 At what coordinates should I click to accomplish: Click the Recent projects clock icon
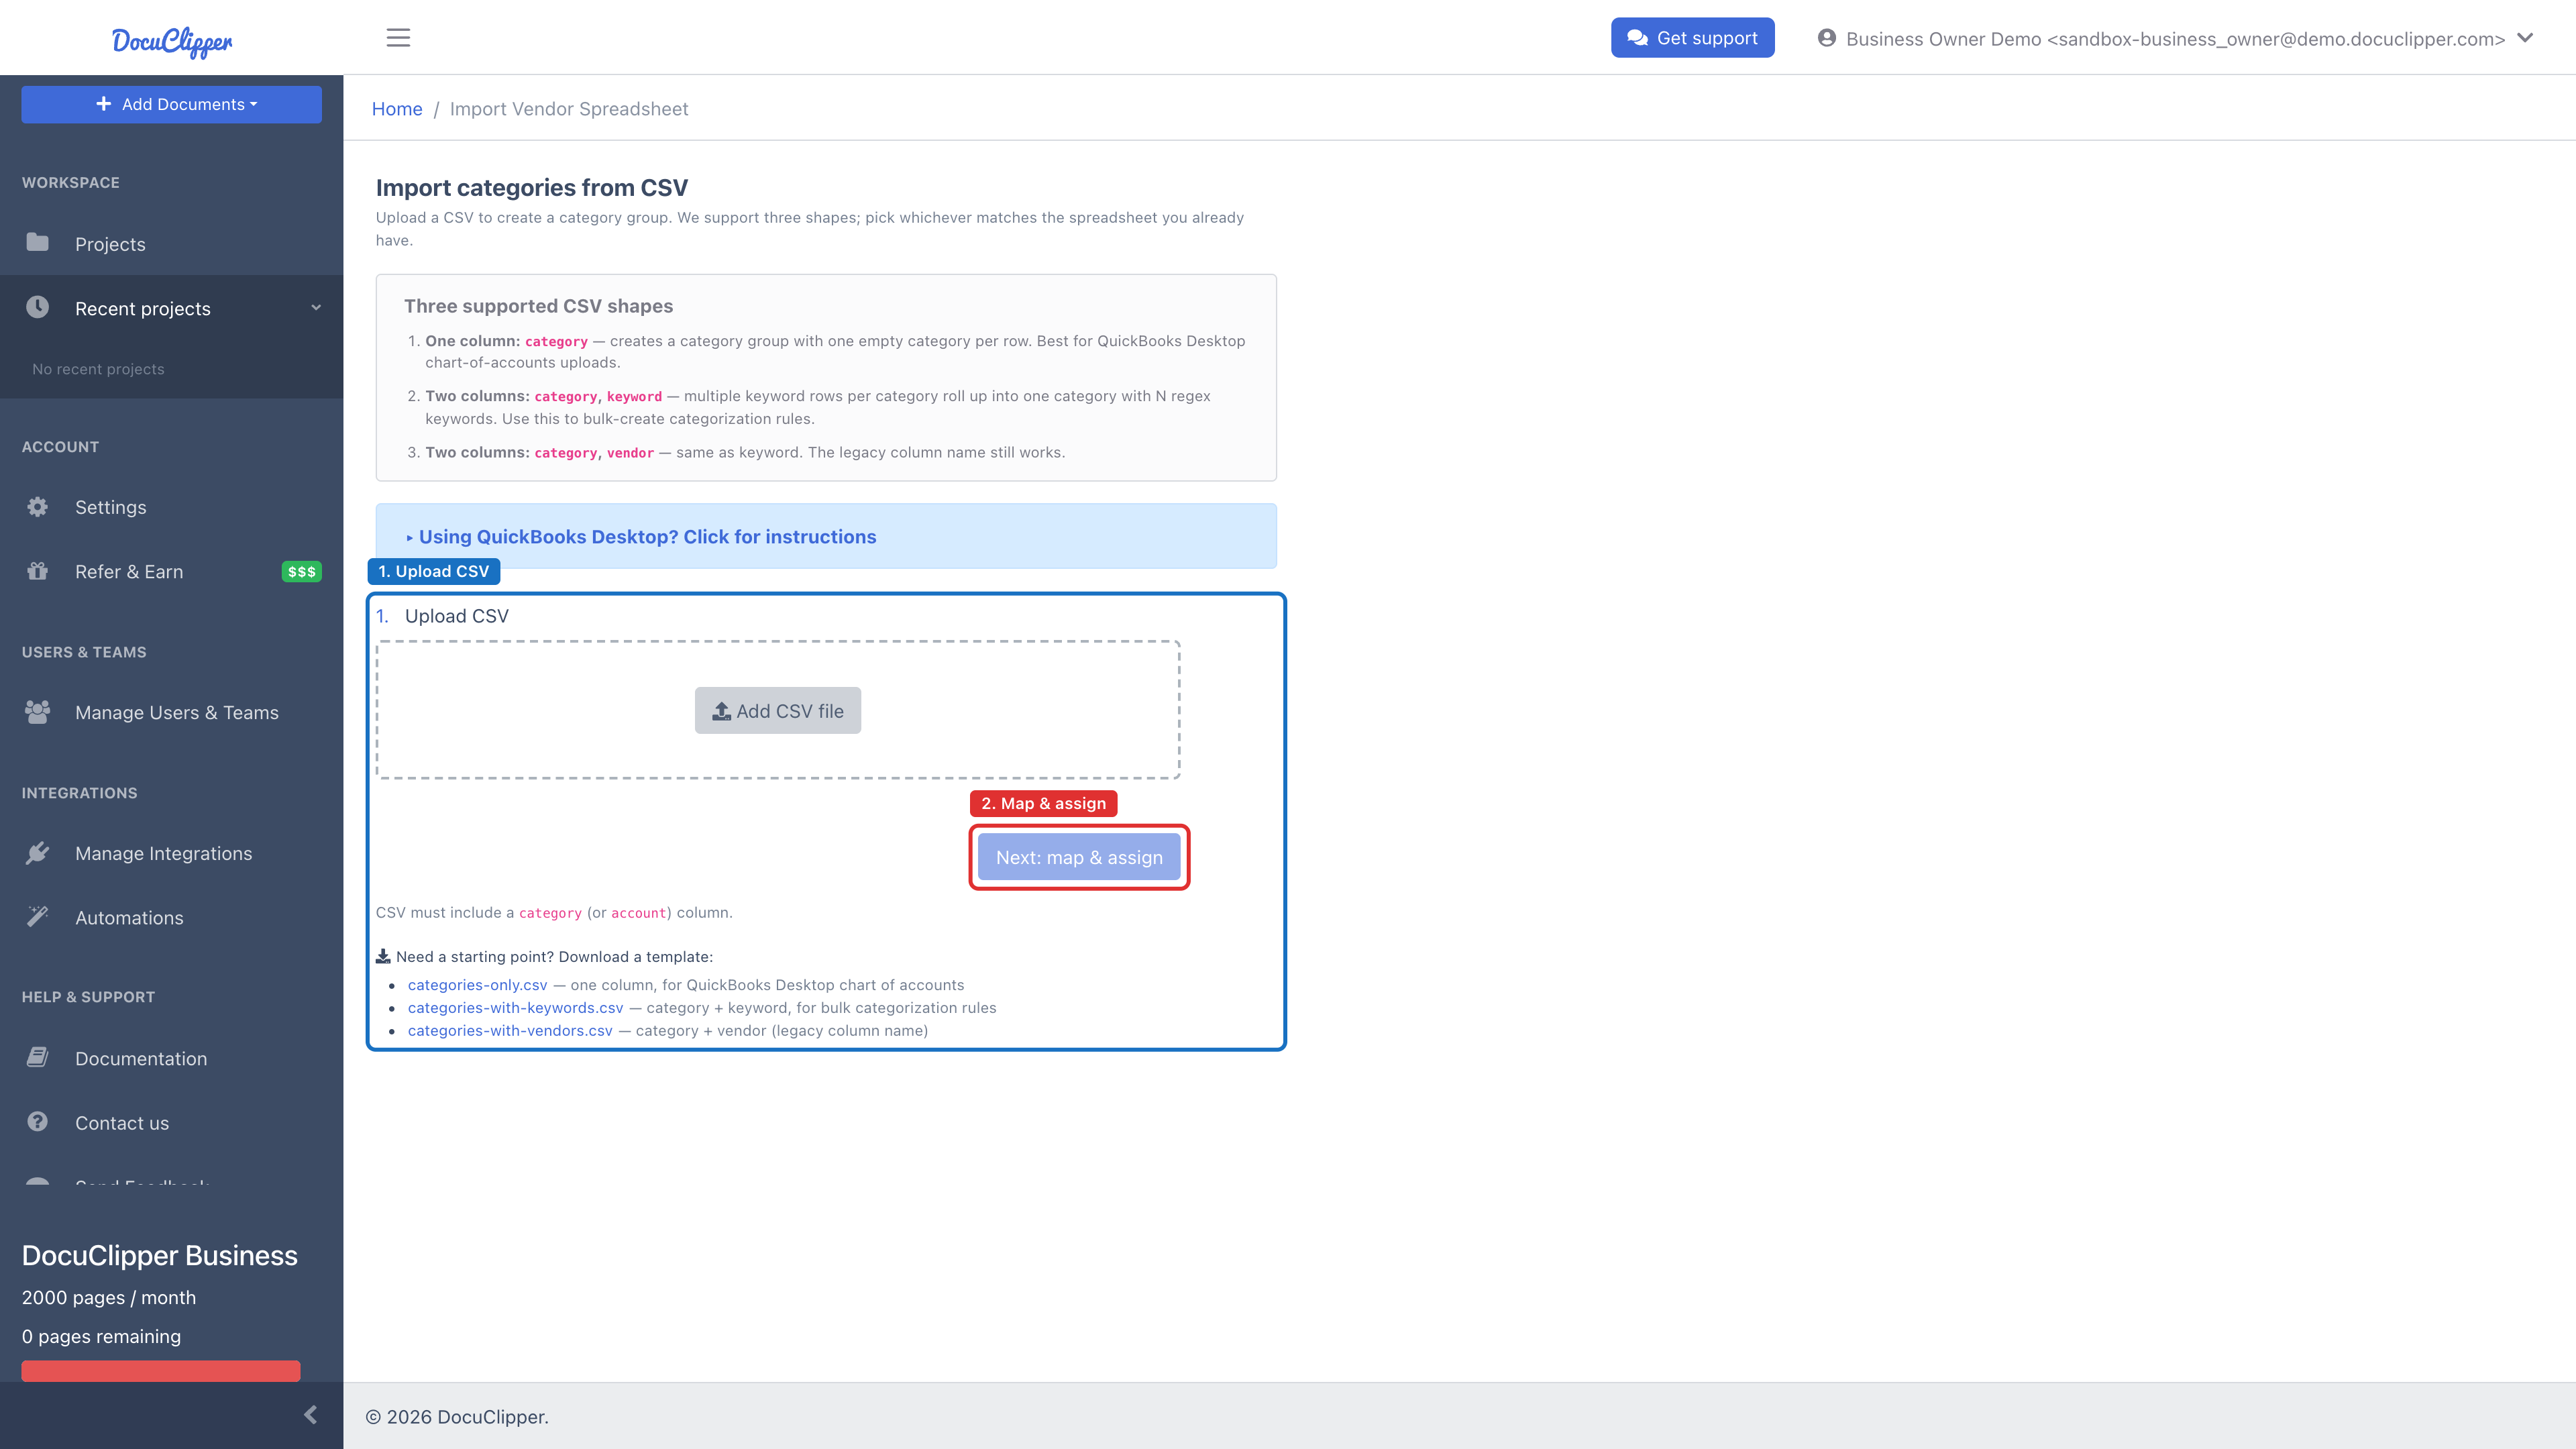[x=38, y=307]
